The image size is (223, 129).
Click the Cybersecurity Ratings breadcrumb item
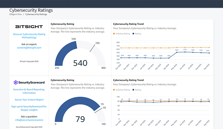click(36, 14)
